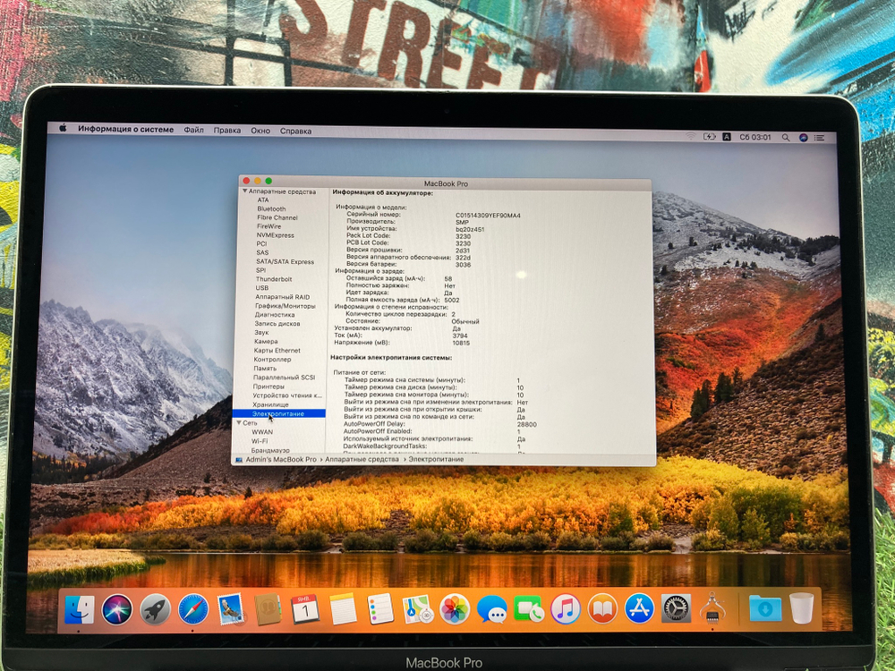Open the Окно menu
The image size is (895, 671).
tap(261, 130)
